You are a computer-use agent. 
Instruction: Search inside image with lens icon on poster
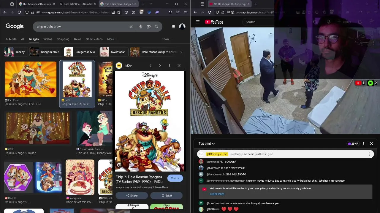[x=119, y=165]
